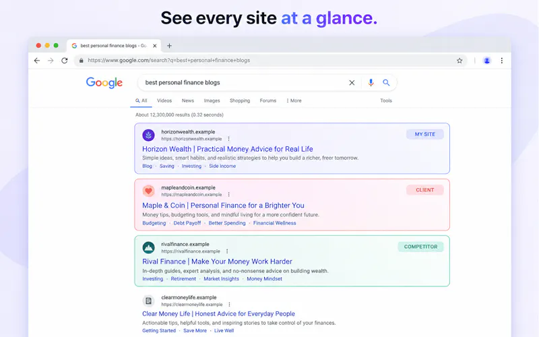Image resolution: width=539 pixels, height=337 pixels.
Task: Open Rival Finance result title link
Action: coord(217,262)
